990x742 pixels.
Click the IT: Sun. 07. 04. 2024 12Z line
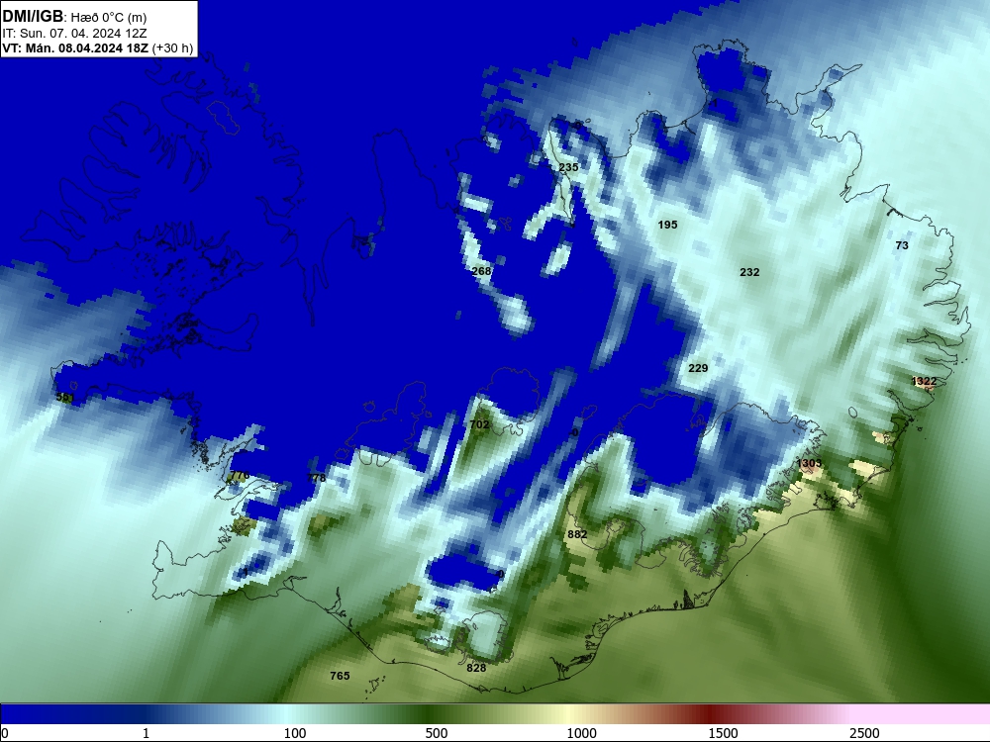74,34
